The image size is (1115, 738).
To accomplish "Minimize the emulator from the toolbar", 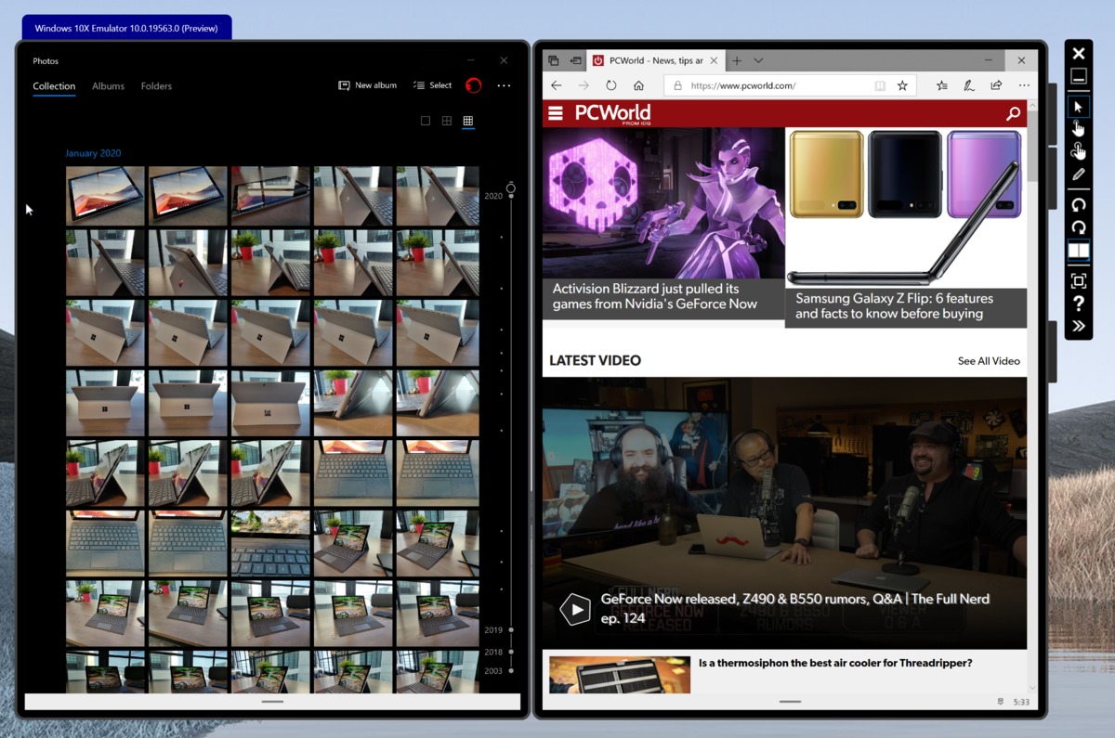I will click(x=1078, y=76).
